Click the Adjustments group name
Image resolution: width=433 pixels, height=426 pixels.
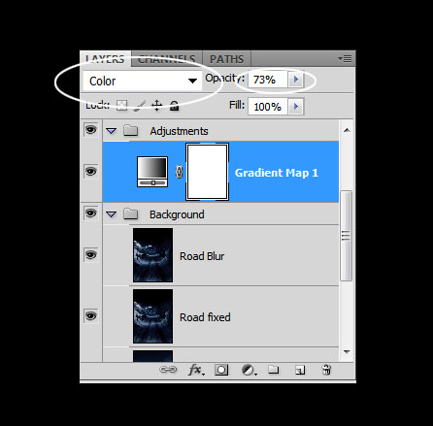pyautogui.click(x=179, y=131)
